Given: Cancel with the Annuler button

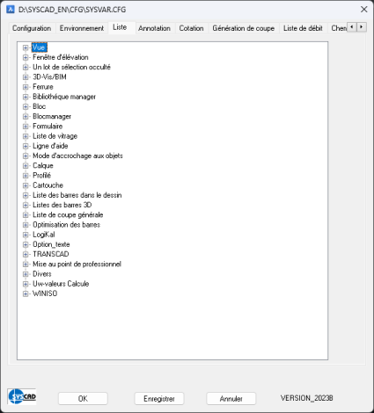Looking at the screenshot, I should pos(231,399).
